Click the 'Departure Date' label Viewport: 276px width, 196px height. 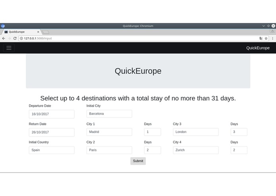click(x=40, y=106)
